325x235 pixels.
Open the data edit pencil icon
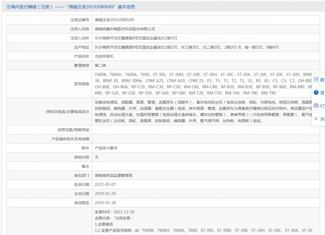[x=316, y=79]
